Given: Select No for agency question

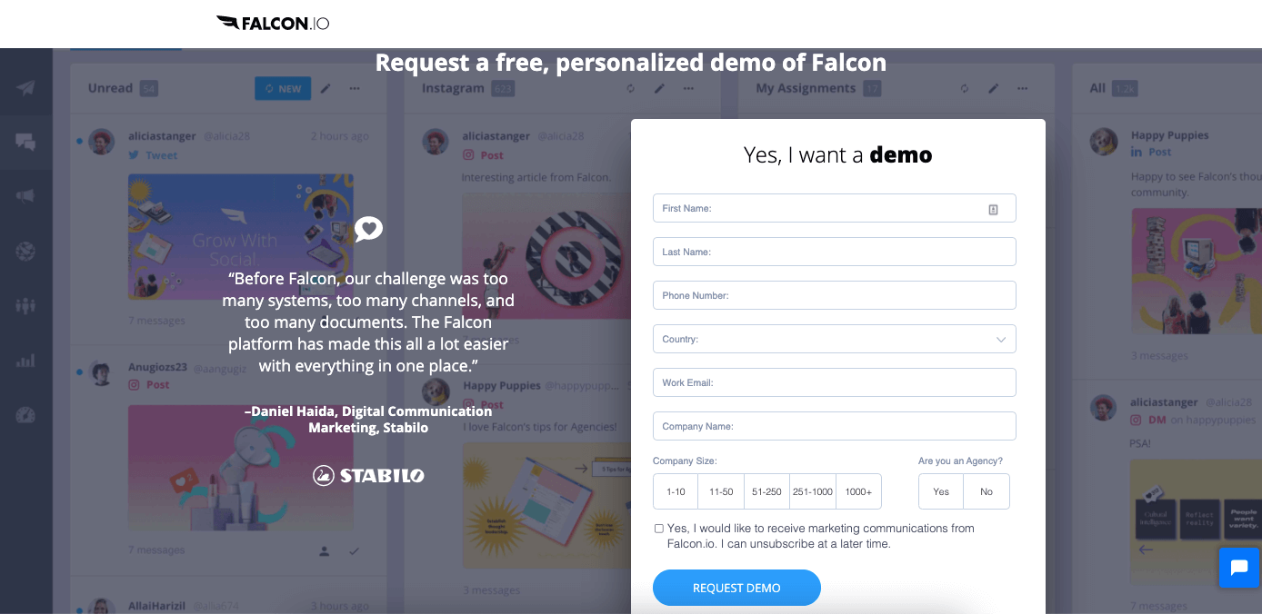Looking at the screenshot, I should [x=987, y=491].
